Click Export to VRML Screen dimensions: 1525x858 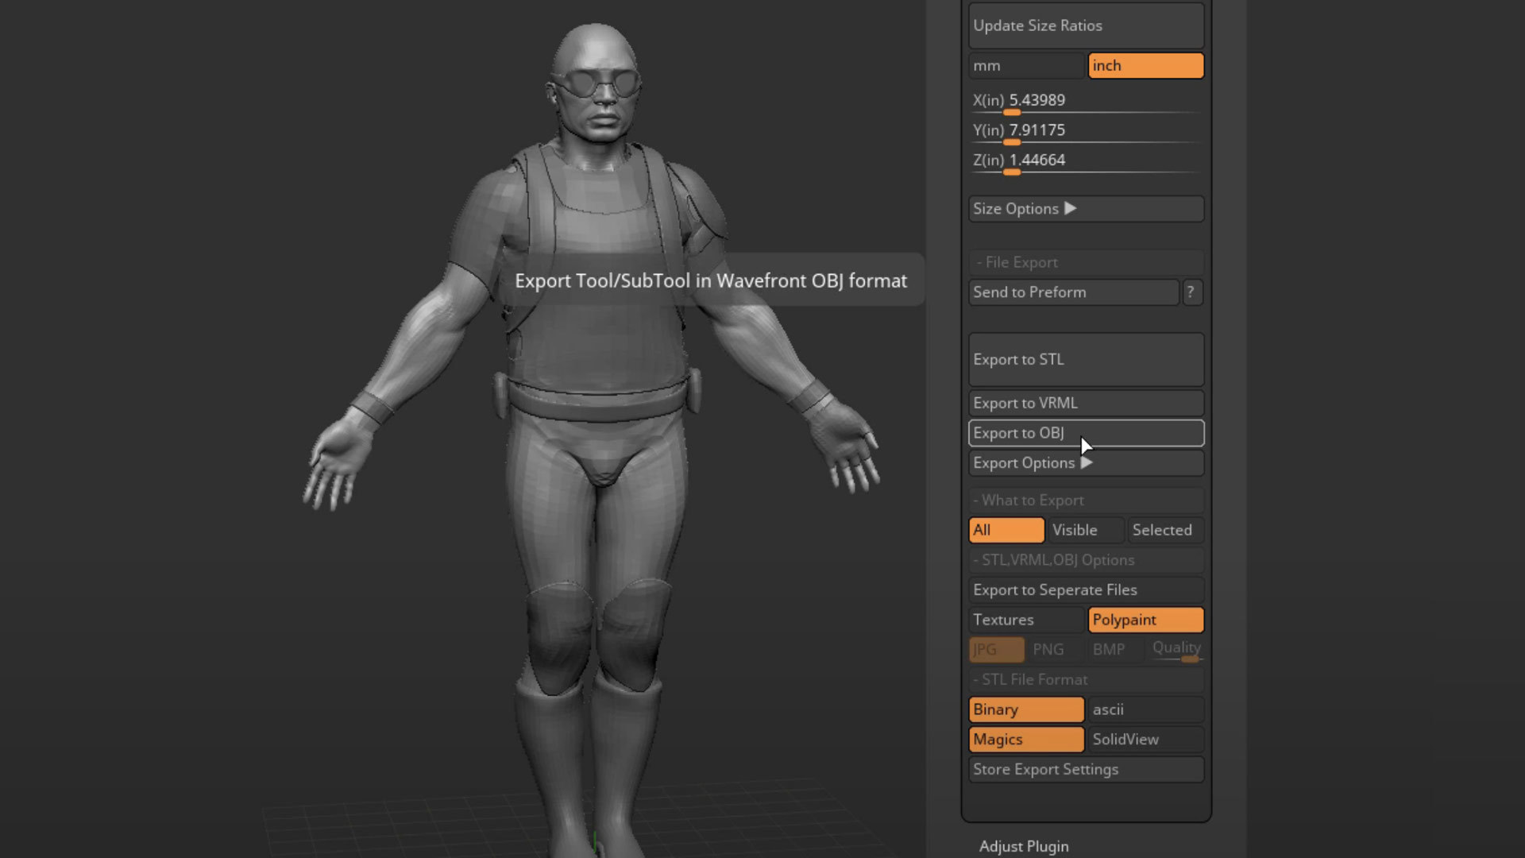(x=1085, y=403)
